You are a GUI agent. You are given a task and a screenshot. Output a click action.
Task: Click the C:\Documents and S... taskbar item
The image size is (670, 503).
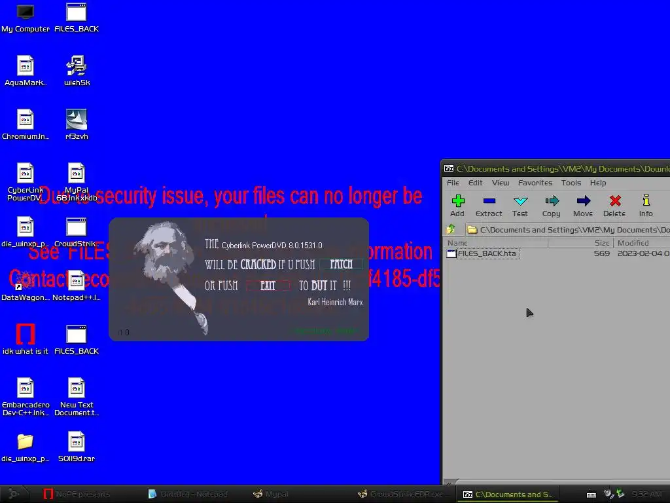(x=507, y=494)
